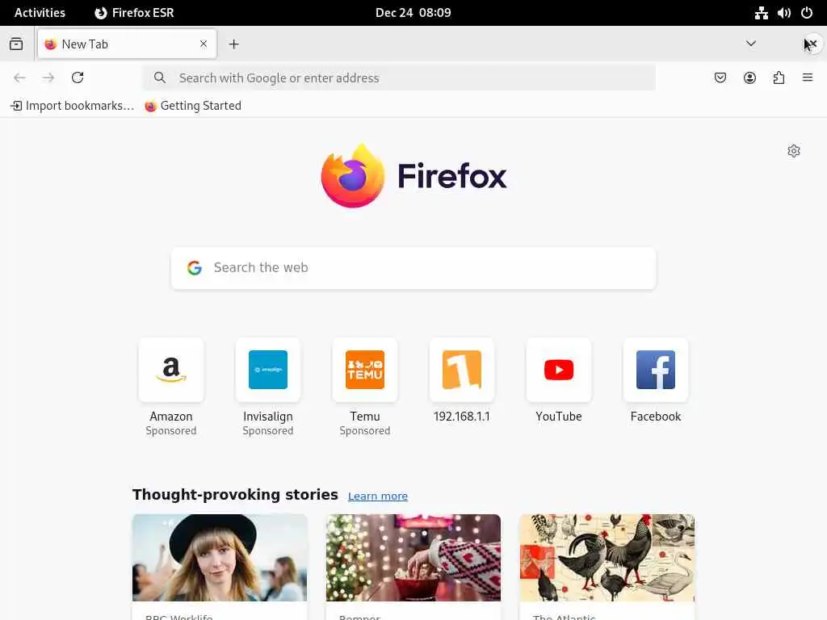The height and width of the screenshot is (620, 827).
Task: Click the volume speaker icon
Action: coord(783,13)
